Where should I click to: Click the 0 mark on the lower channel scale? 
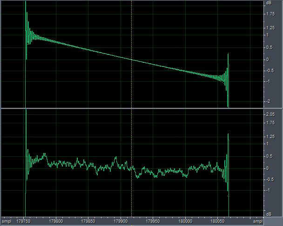268,168
